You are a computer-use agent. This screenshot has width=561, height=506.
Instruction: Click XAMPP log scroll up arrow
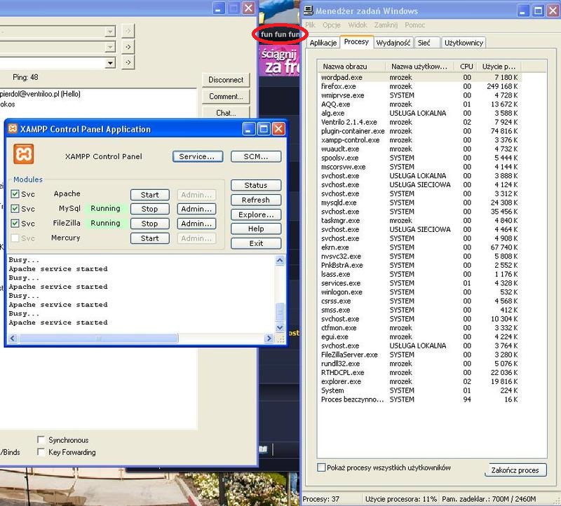[280, 260]
